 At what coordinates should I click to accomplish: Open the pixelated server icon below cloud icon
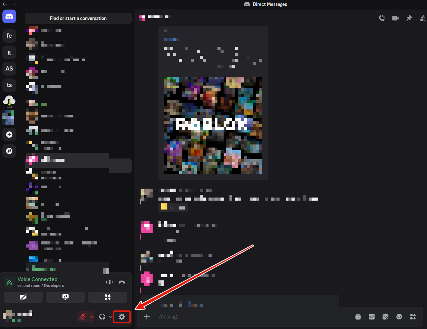pos(8,117)
